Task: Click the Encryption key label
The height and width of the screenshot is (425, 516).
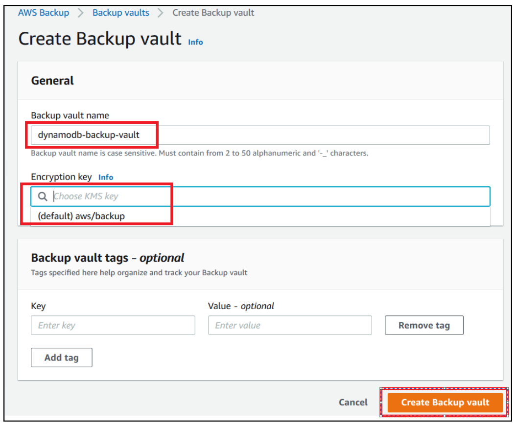Action: (x=61, y=177)
